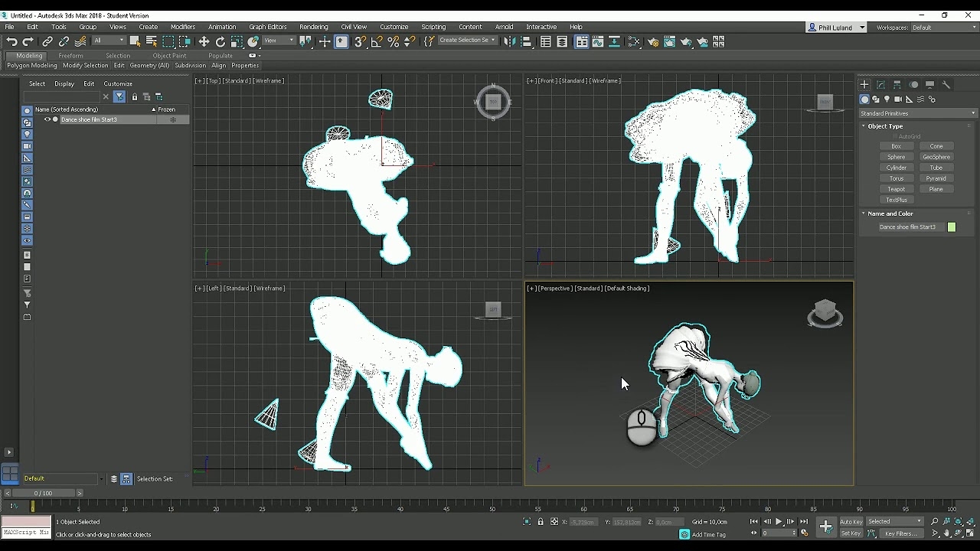Open the Workspaces dropdown
Image resolution: width=980 pixels, height=551 pixels.
tap(942, 28)
